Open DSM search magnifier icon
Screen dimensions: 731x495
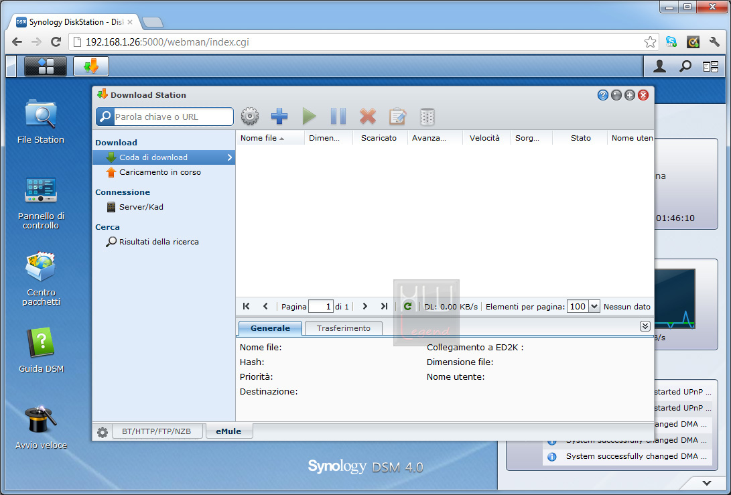(685, 67)
